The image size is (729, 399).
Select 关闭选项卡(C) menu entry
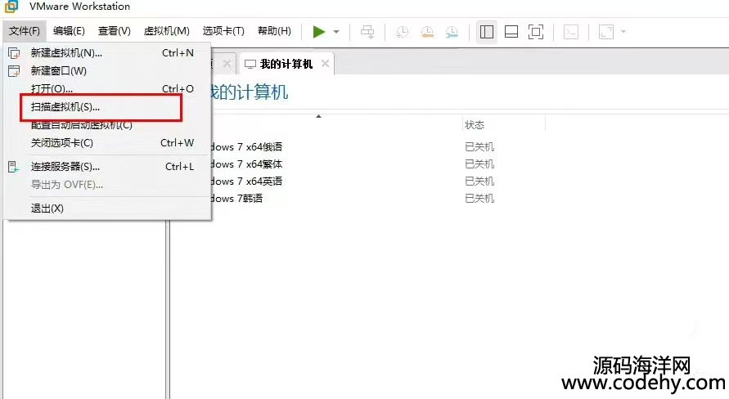tap(107, 142)
